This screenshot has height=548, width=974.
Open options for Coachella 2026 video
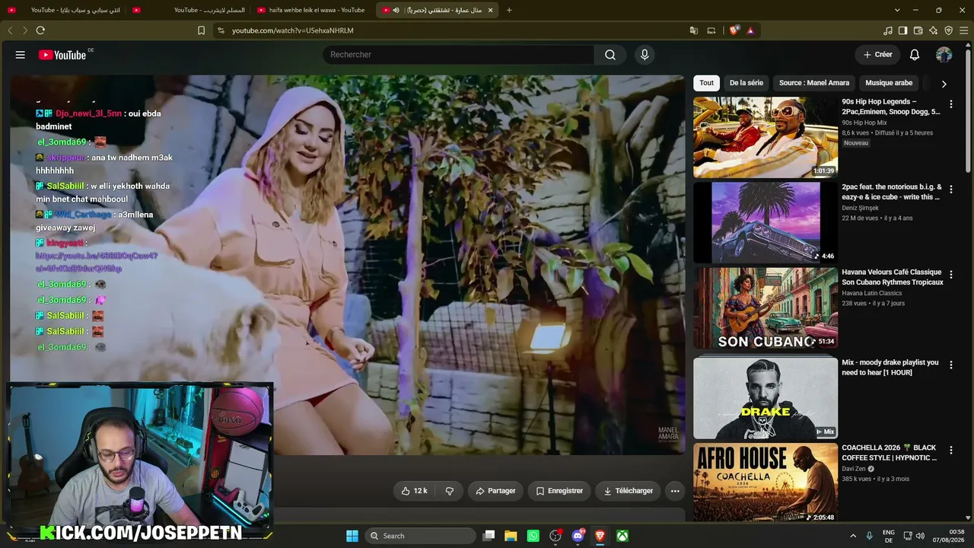tap(950, 451)
